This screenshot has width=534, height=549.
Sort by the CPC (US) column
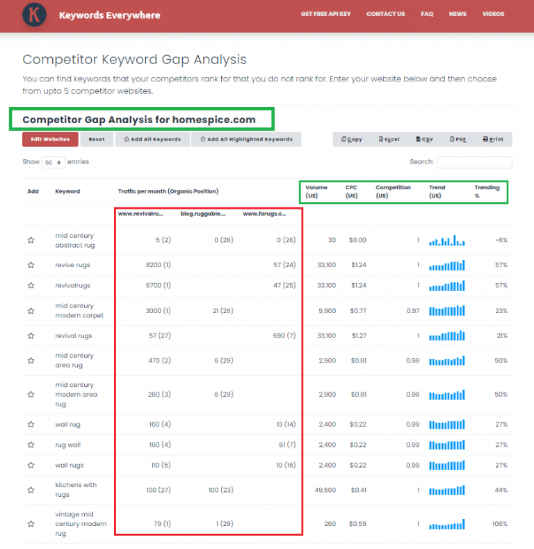click(352, 191)
